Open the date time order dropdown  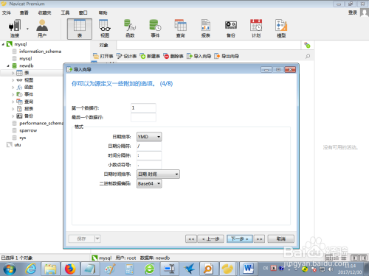click(x=158, y=174)
